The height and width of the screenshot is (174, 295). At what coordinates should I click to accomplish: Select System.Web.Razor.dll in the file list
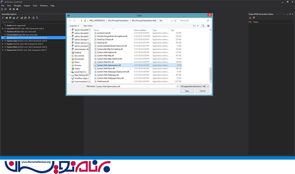click(x=106, y=69)
